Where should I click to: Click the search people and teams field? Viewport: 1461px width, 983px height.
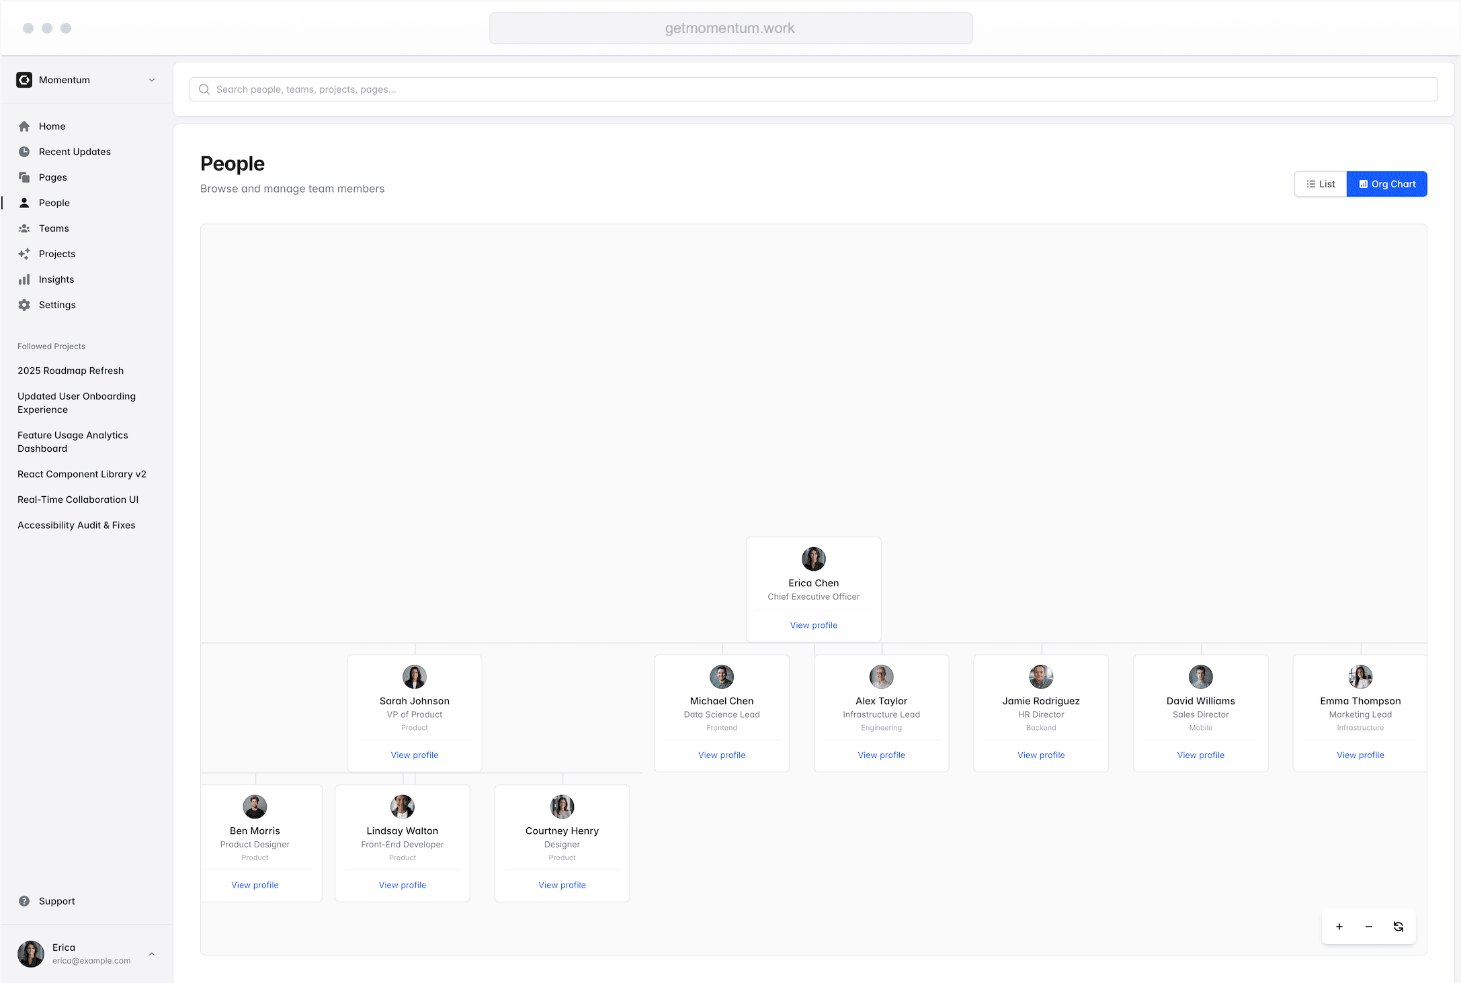point(813,89)
